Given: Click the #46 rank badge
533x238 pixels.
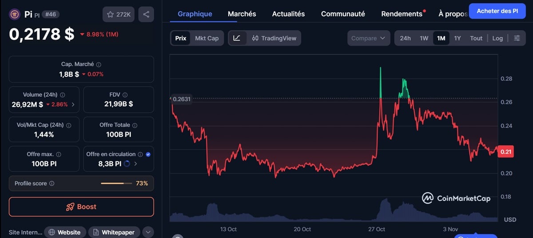Looking at the screenshot, I should point(51,15).
